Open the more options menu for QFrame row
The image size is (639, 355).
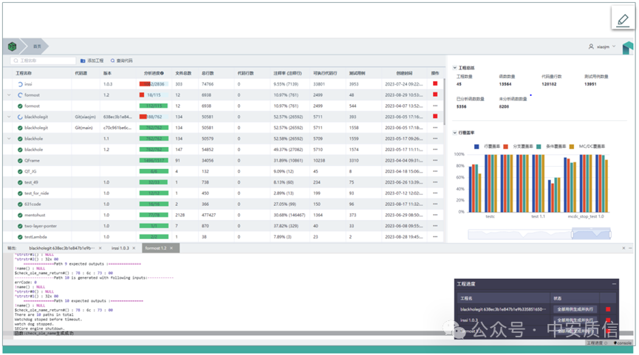coord(435,160)
